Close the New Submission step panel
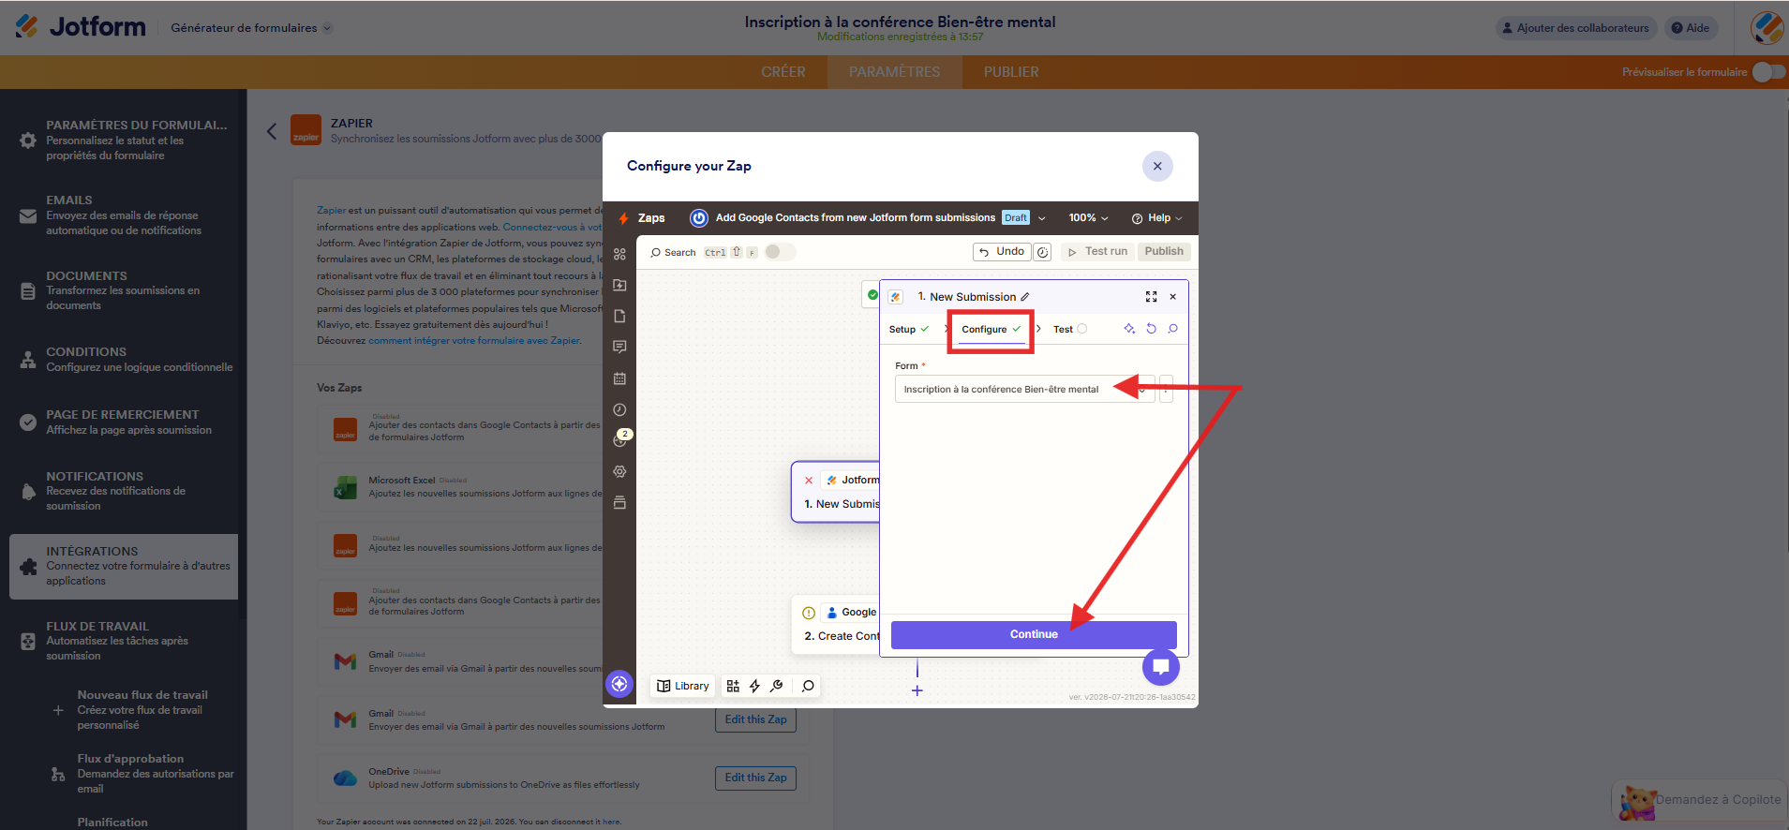This screenshot has height=830, width=1789. [1173, 297]
